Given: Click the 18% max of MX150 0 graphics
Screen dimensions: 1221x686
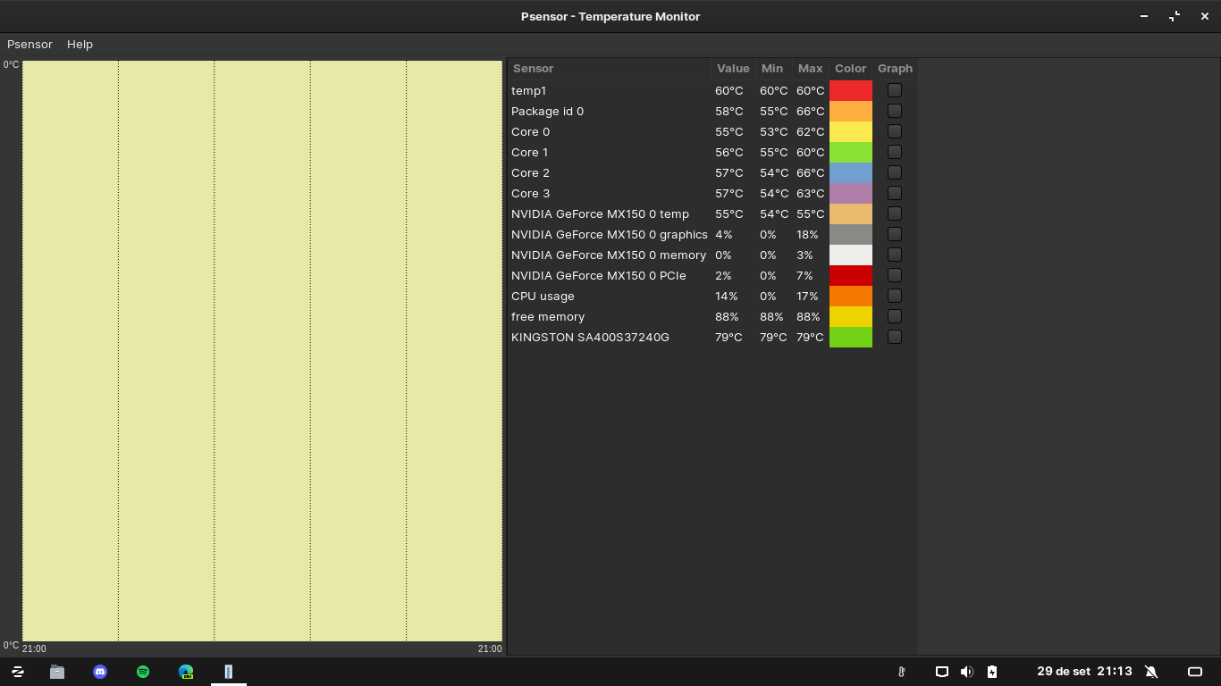Looking at the screenshot, I should [x=807, y=234].
